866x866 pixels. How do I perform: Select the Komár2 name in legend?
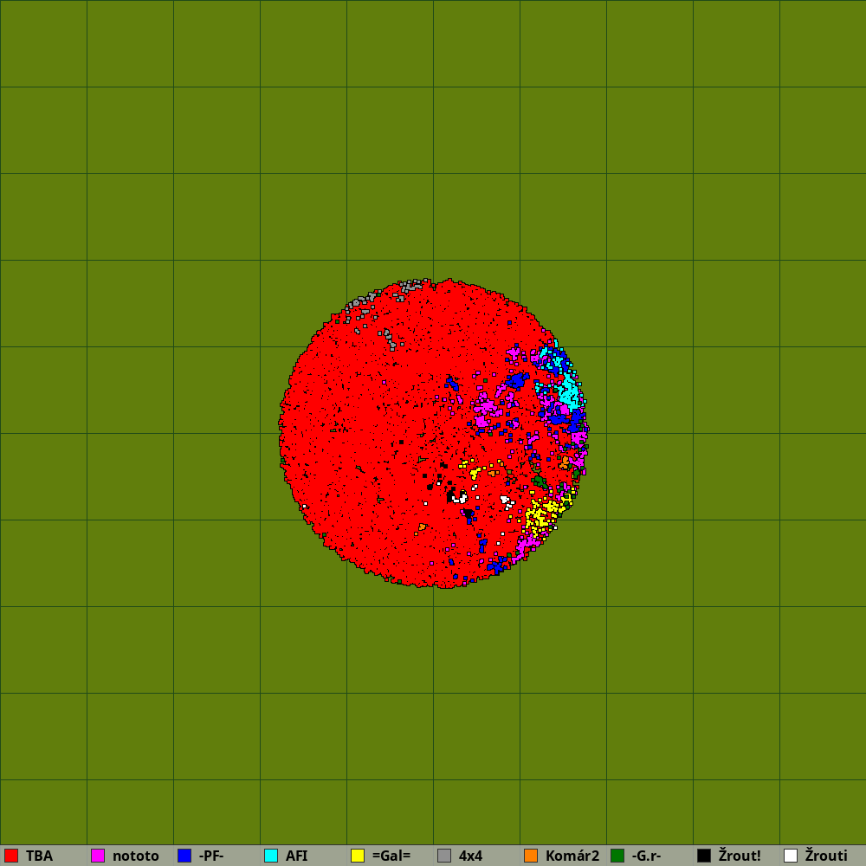(x=572, y=856)
